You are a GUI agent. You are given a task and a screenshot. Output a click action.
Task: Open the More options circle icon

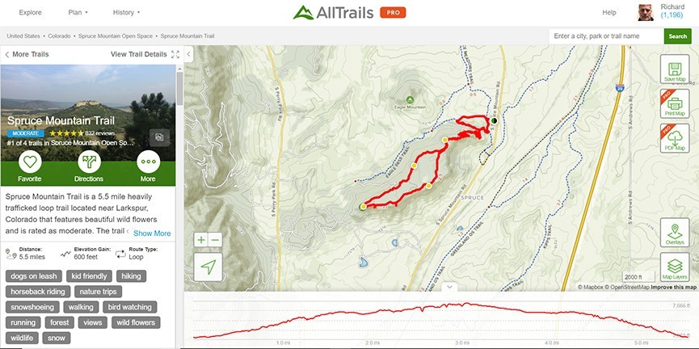pyautogui.click(x=148, y=162)
